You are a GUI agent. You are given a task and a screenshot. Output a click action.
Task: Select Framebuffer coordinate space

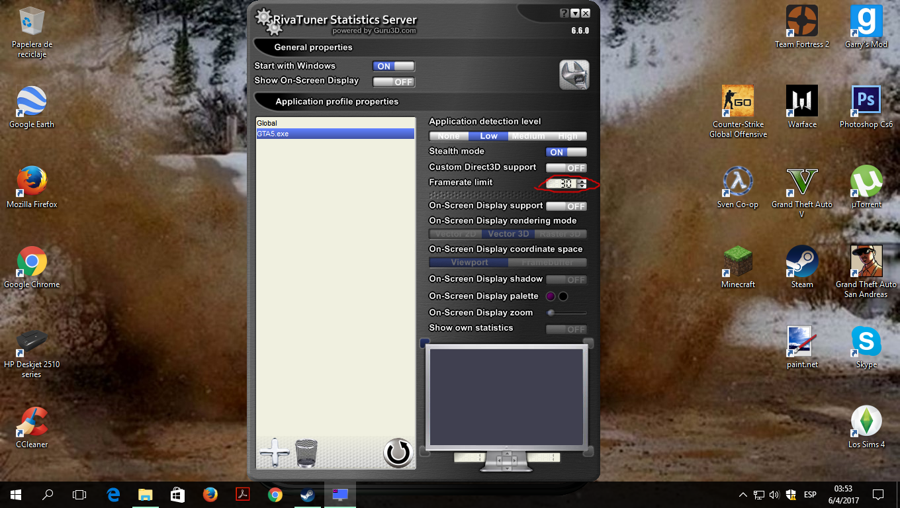(547, 263)
